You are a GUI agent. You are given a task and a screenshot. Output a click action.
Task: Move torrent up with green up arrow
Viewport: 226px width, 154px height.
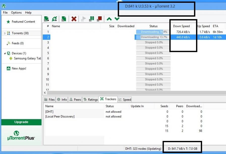109,19
